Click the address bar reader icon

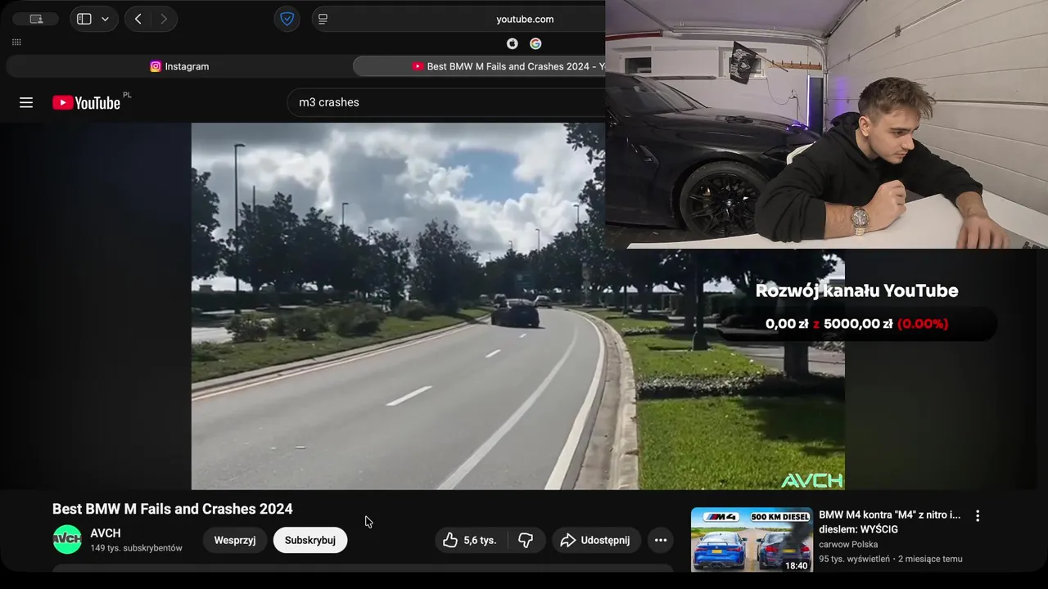pyautogui.click(x=323, y=19)
